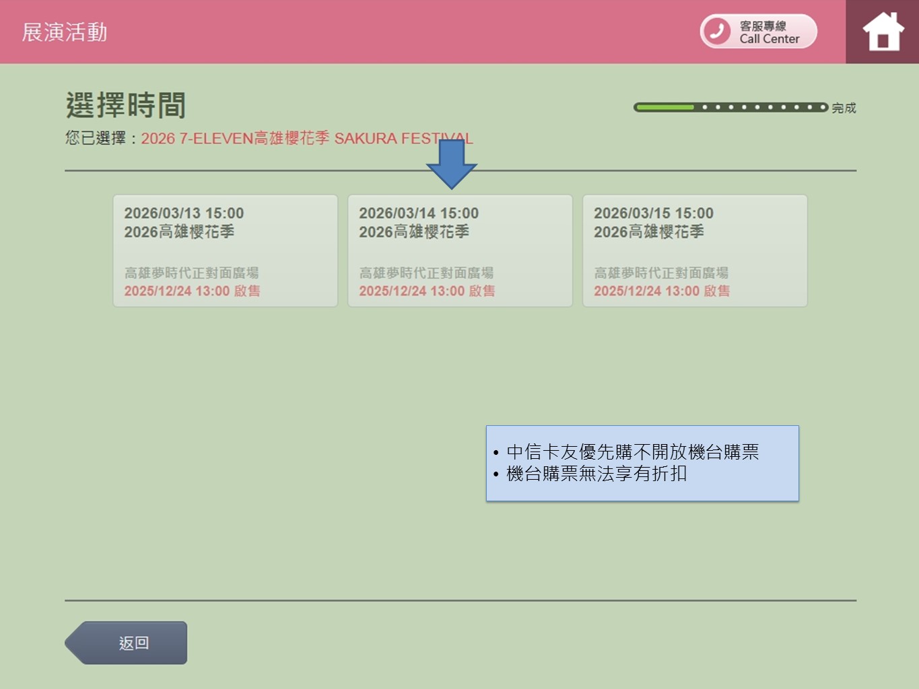Screen dimensions: 919x689
Task: Pick the 2026/03/15 15:00 session card
Action: (694, 250)
